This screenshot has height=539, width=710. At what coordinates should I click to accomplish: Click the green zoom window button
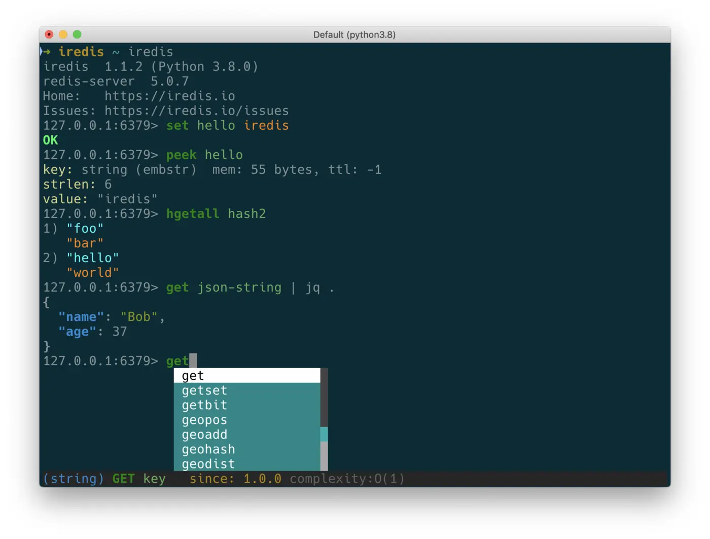point(77,34)
